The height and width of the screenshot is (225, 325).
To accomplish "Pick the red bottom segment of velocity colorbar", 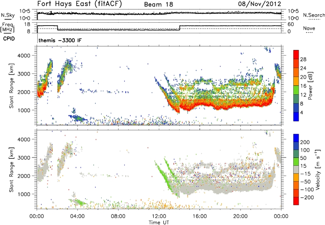I will [296, 201].
